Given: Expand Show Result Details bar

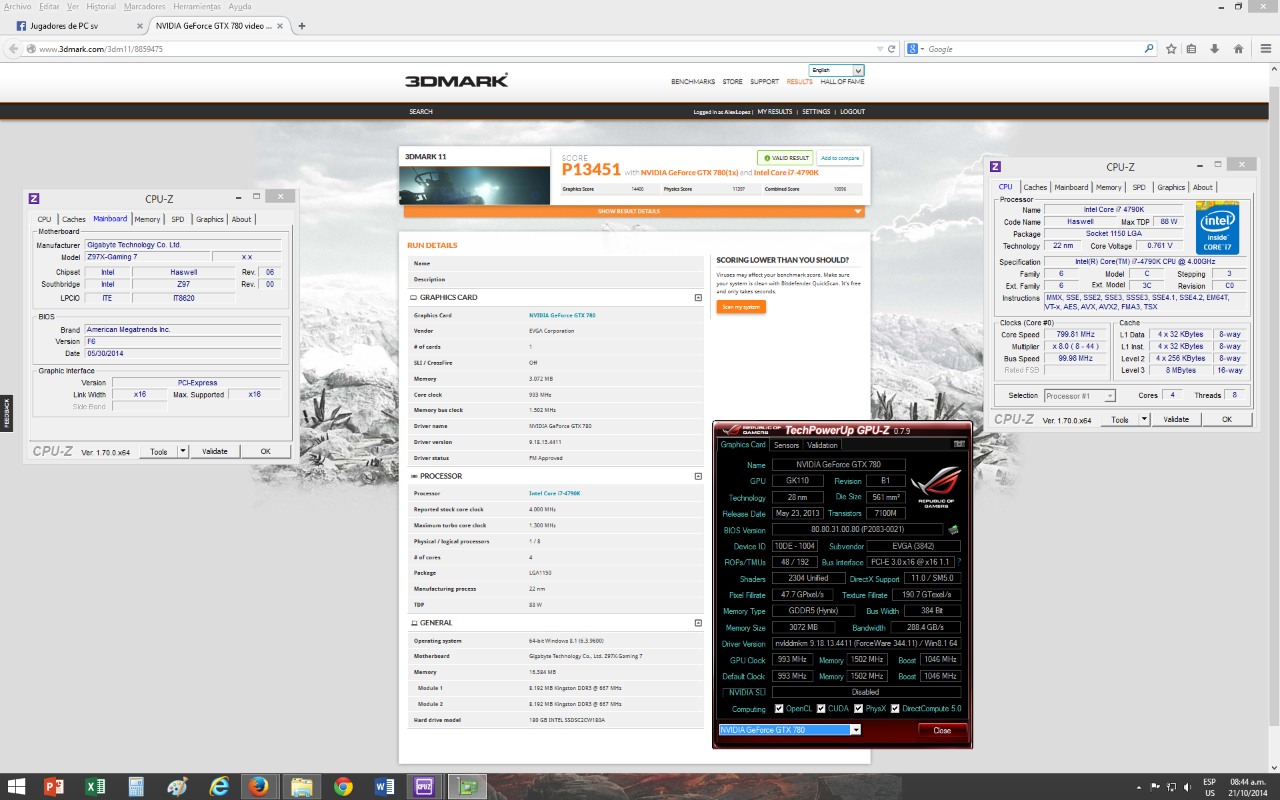Looking at the screenshot, I should 633,211.
